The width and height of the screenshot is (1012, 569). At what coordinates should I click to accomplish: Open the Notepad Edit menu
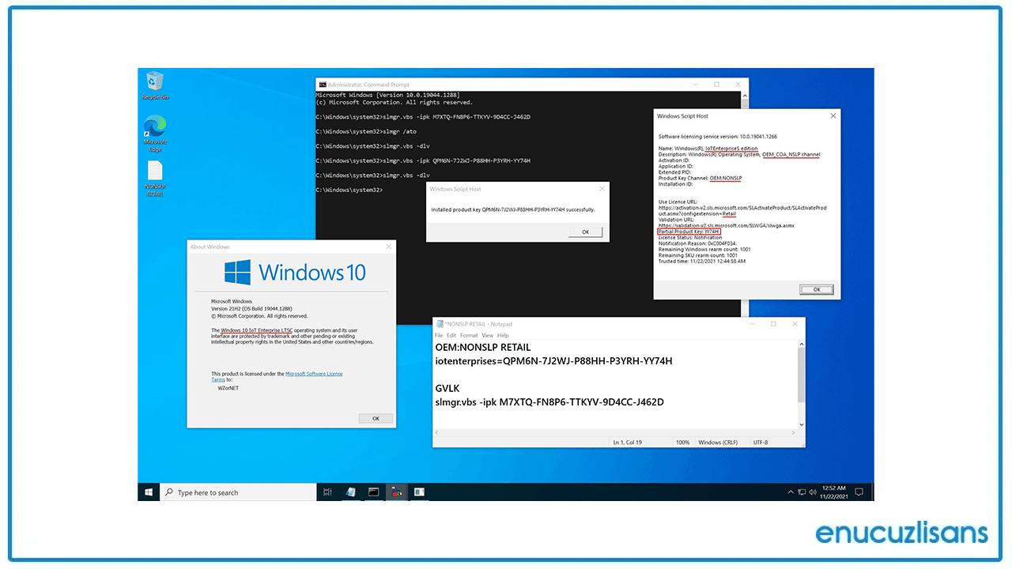tap(451, 335)
